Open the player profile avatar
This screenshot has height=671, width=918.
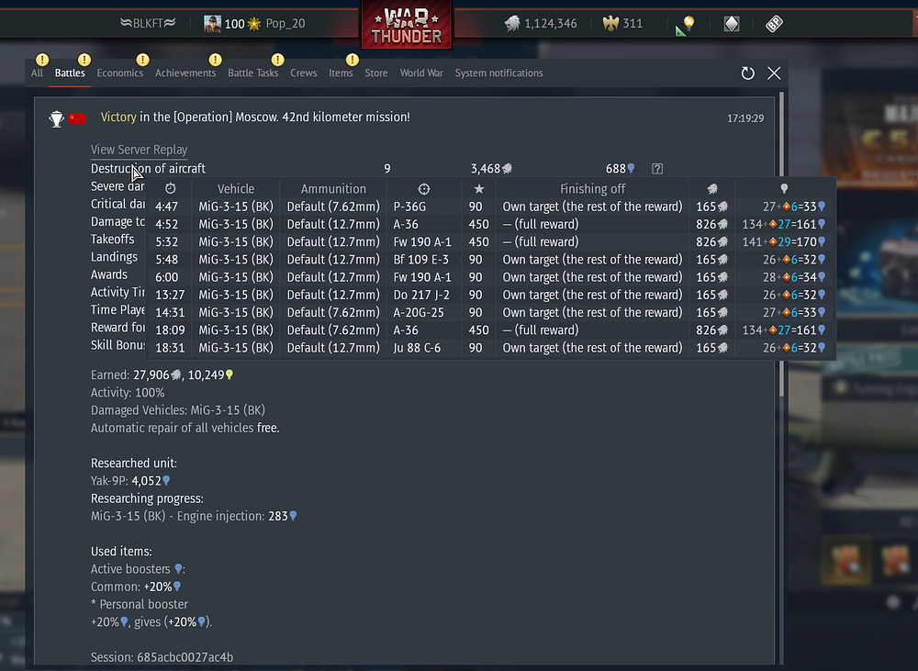pyautogui.click(x=212, y=24)
